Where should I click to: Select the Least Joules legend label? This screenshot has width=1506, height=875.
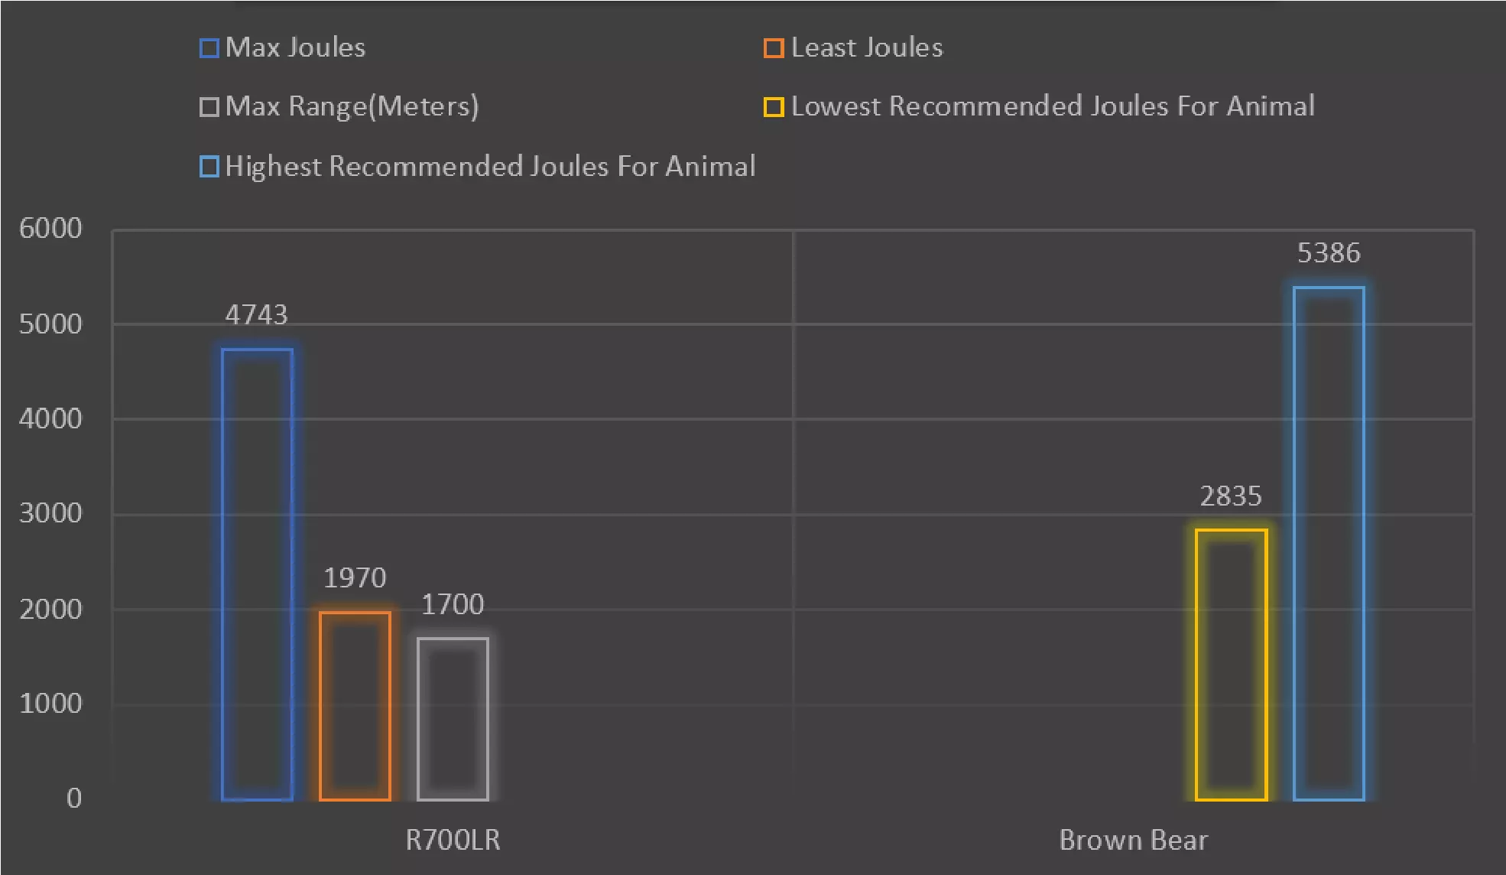point(867,48)
